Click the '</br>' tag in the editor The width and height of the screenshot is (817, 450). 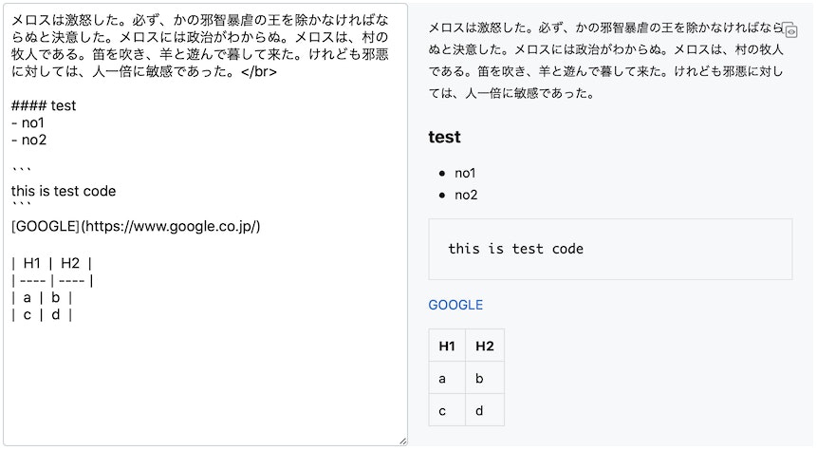259,71
